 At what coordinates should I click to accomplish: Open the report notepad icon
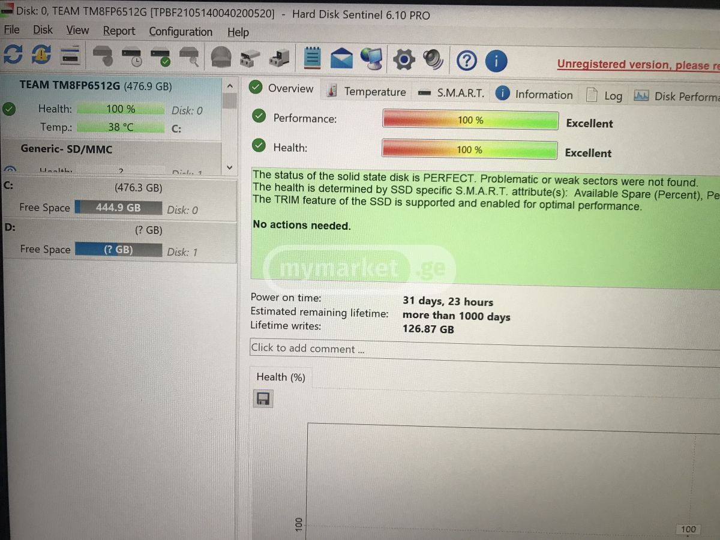click(x=313, y=58)
